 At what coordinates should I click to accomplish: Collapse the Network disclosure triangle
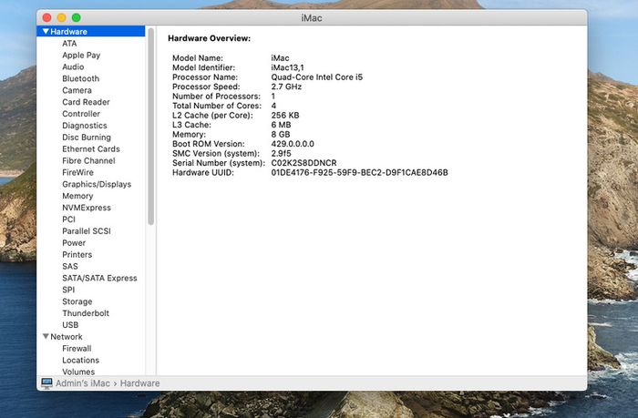46,336
